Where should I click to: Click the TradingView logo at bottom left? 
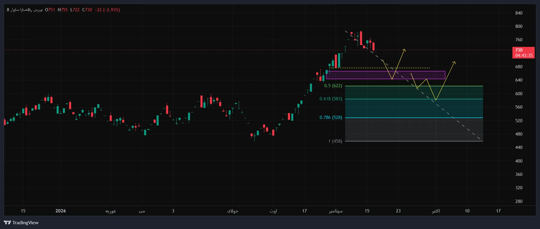pos(21,222)
